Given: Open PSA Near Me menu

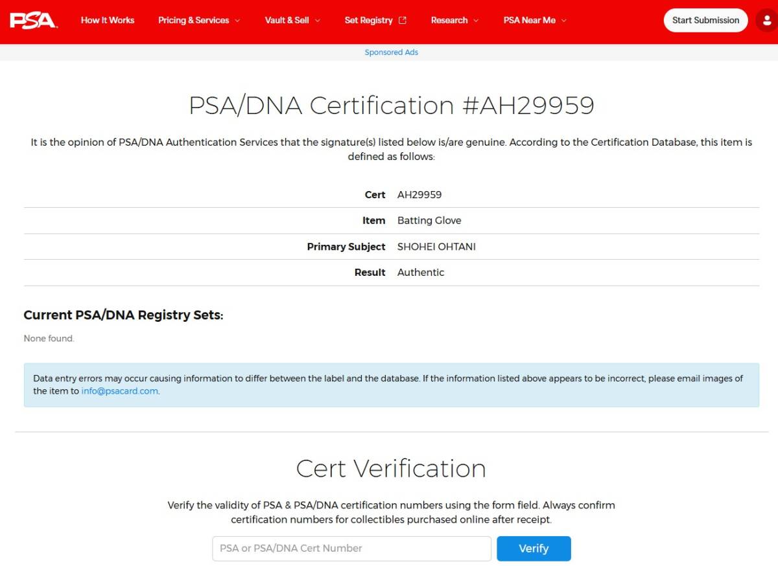Looking at the screenshot, I should point(529,20).
